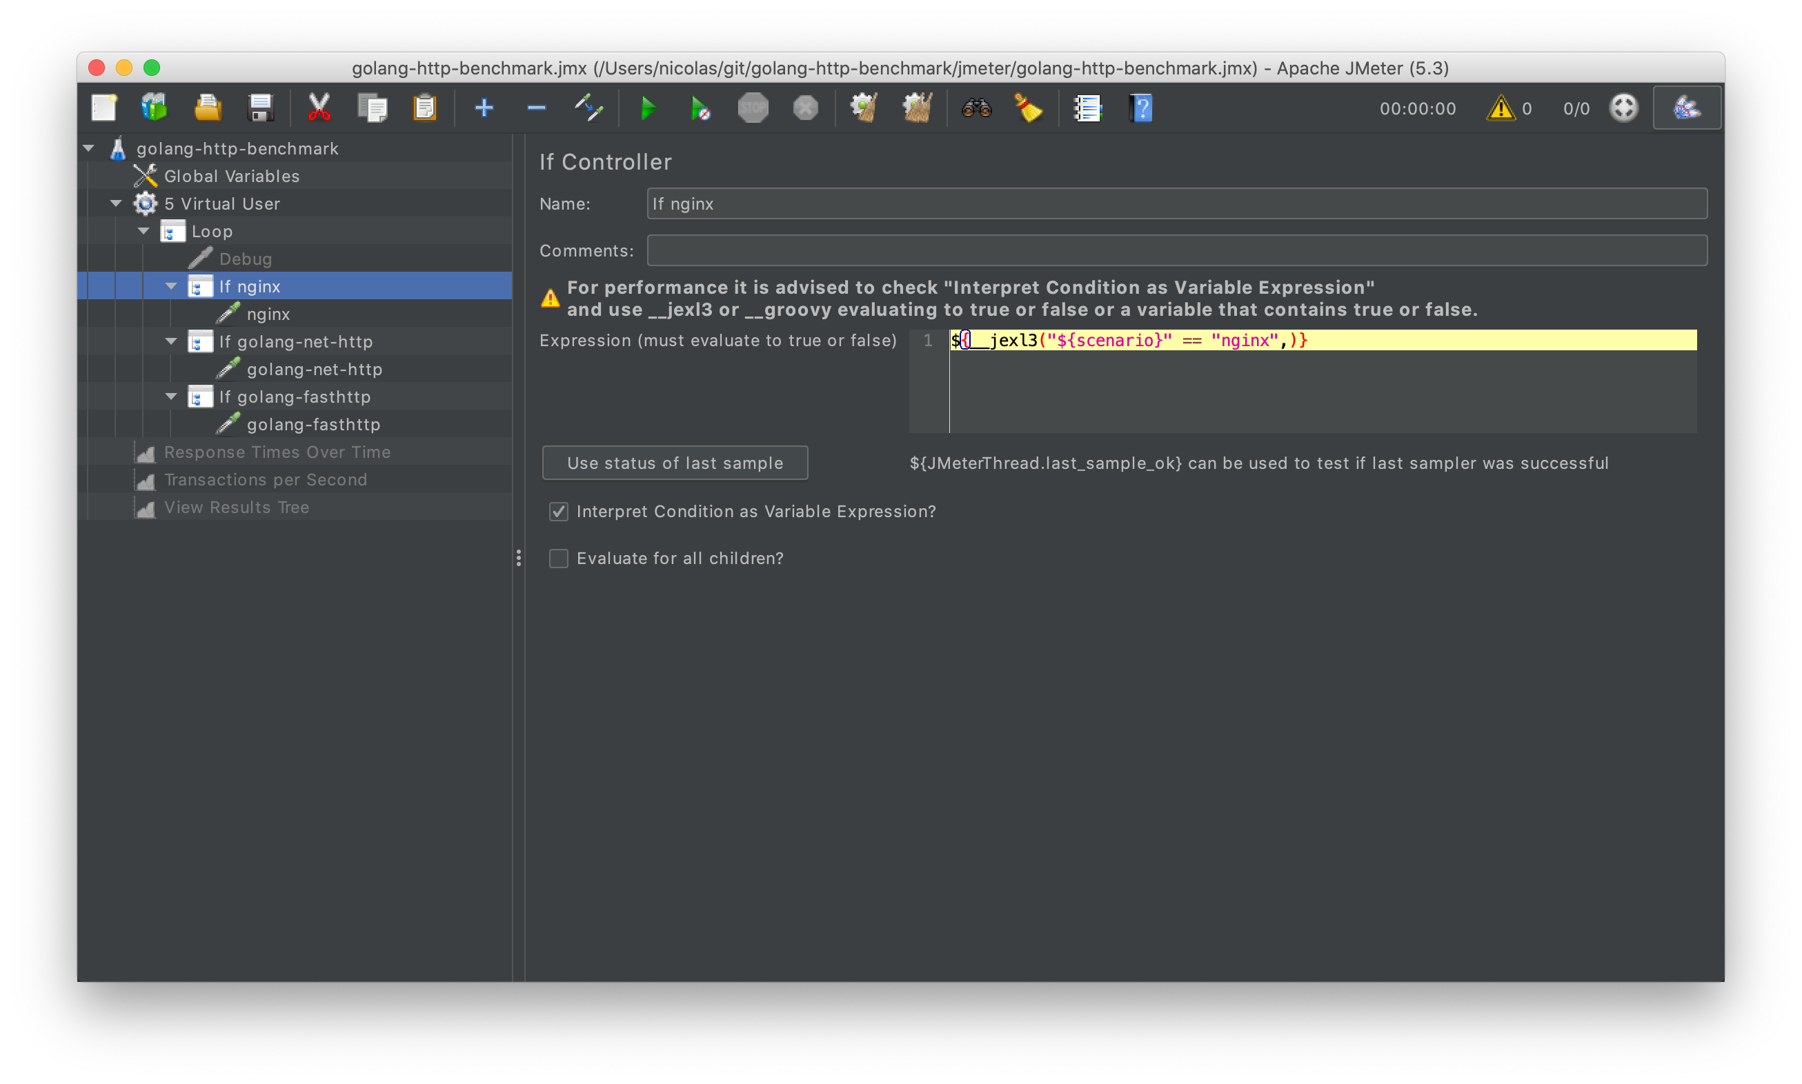The width and height of the screenshot is (1802, 1084).
Task: Click the Cut scissors icon
Action: pyautogui.click(x=319, y=109)
